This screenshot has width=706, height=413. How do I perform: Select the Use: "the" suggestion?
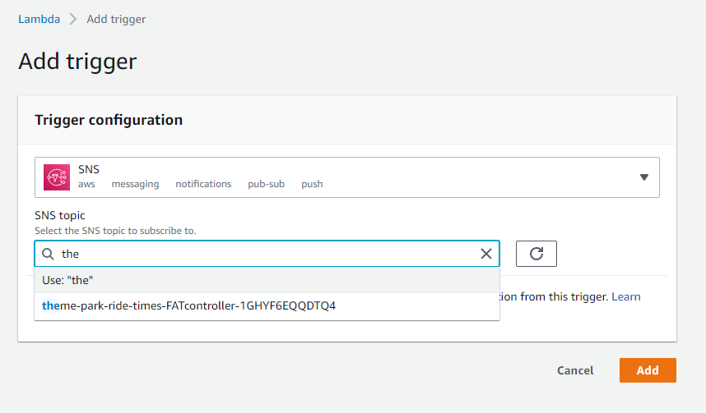click(x=267, y=280)
